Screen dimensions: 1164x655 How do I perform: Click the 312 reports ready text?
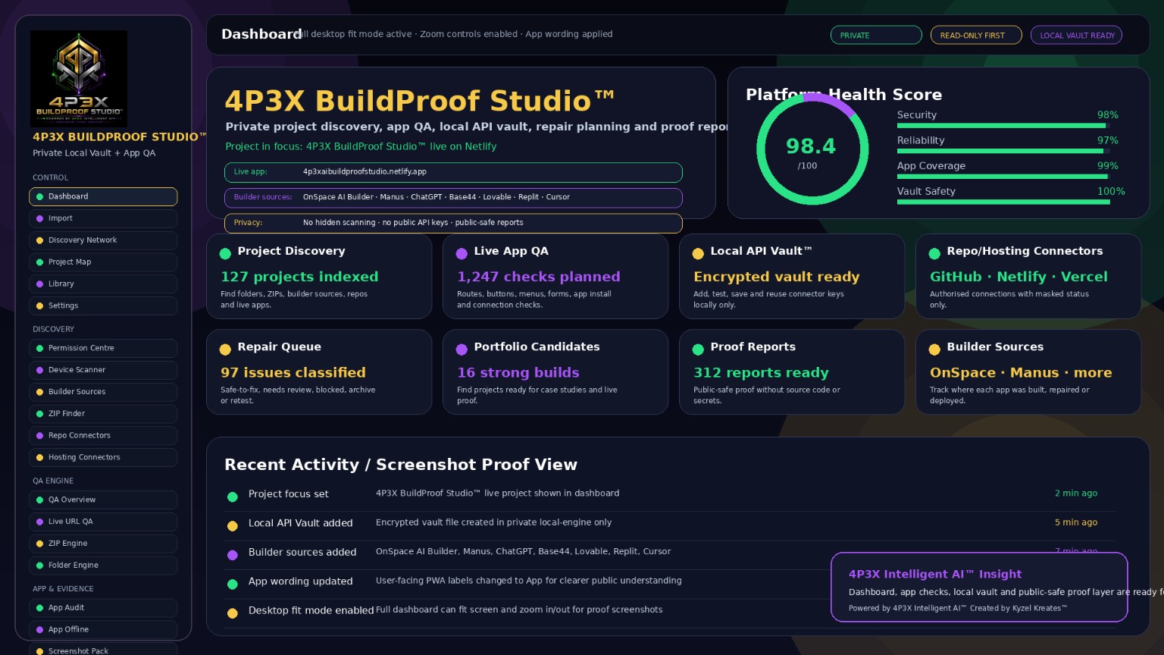click(x=761, y=373)
